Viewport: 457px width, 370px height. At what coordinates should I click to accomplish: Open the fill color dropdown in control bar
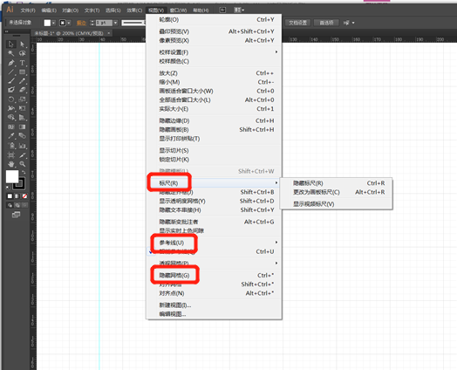click(x=53, y=23)
